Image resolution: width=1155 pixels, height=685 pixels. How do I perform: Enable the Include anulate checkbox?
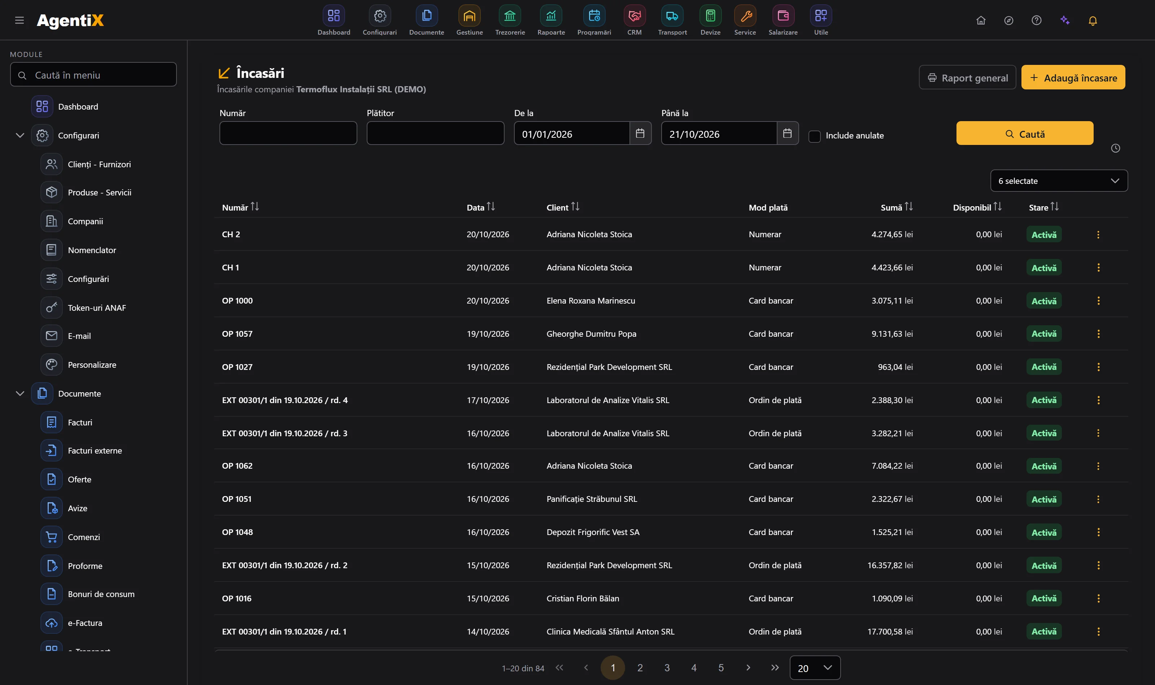point(814,136)
